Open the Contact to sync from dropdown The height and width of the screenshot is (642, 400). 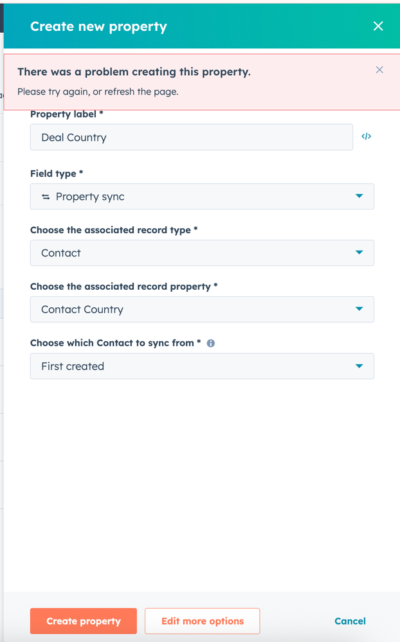[x=201, y=366]
